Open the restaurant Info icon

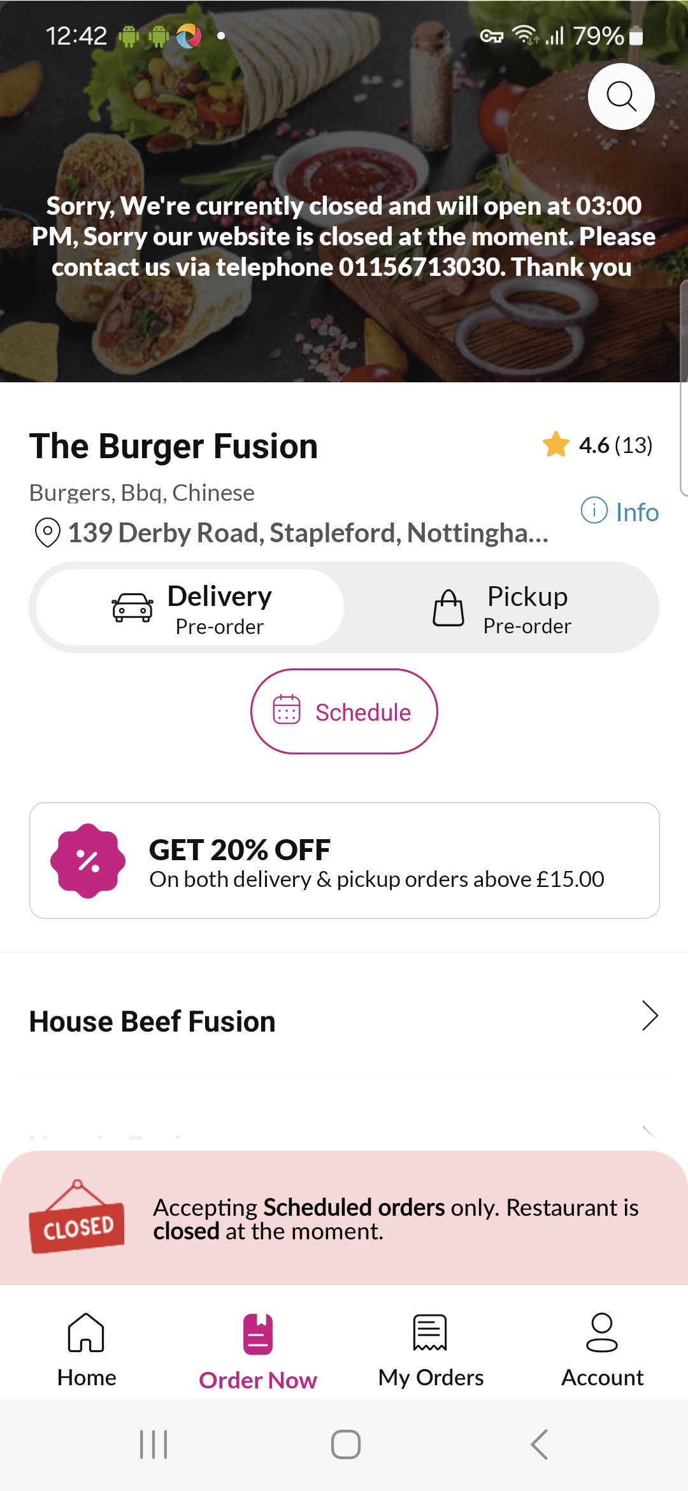594,510
